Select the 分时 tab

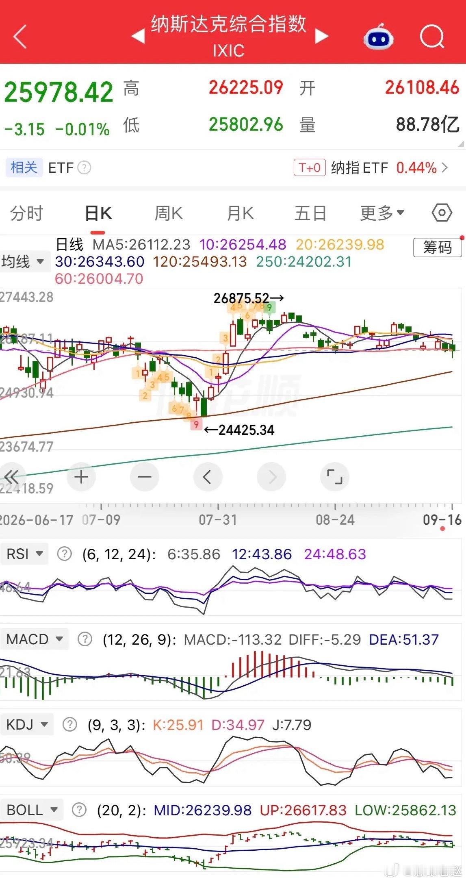(27, 213)
